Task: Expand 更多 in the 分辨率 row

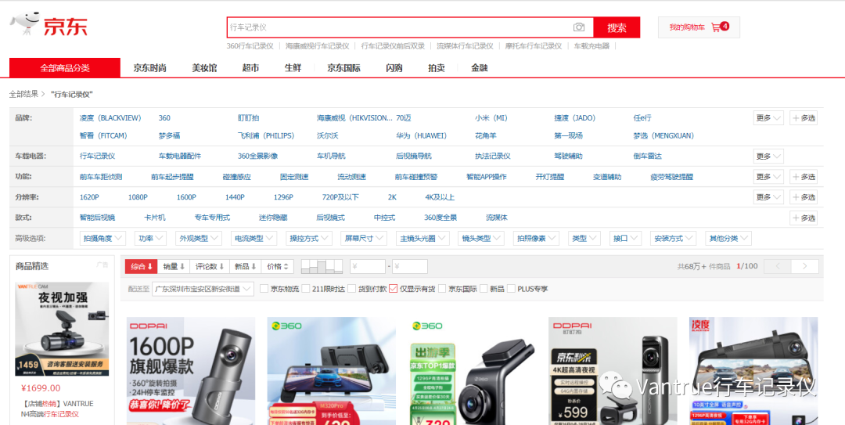Action: click(768, 197)
